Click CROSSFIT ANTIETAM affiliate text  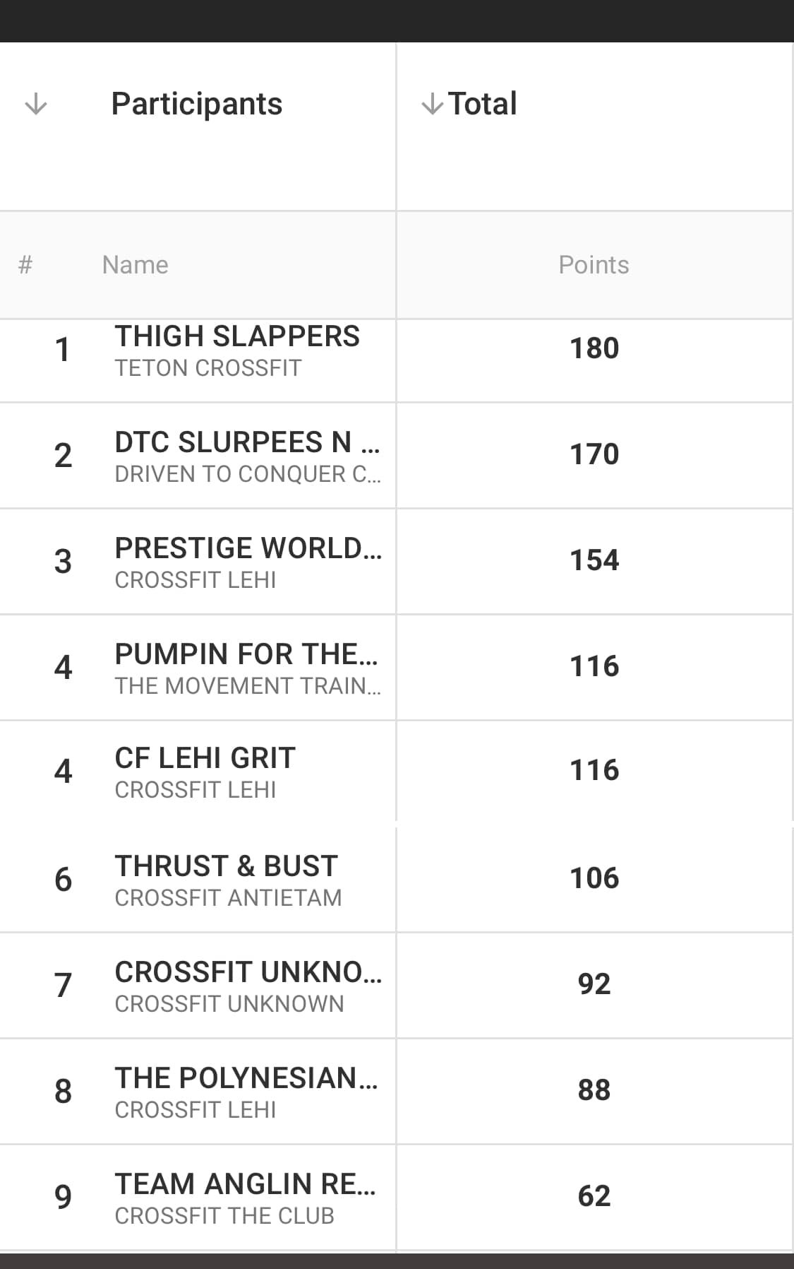coord(228,898)
